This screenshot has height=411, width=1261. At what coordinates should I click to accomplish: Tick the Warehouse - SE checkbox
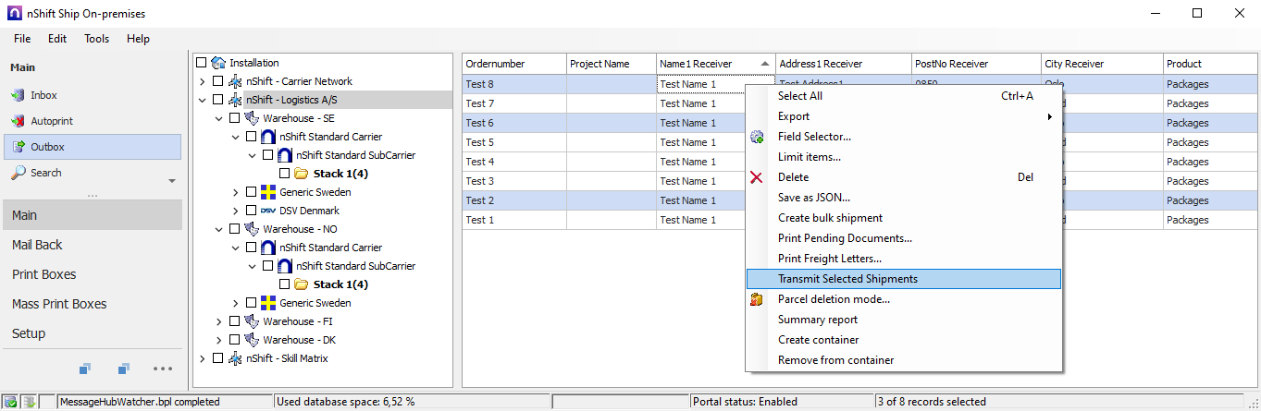coord(235,118)
